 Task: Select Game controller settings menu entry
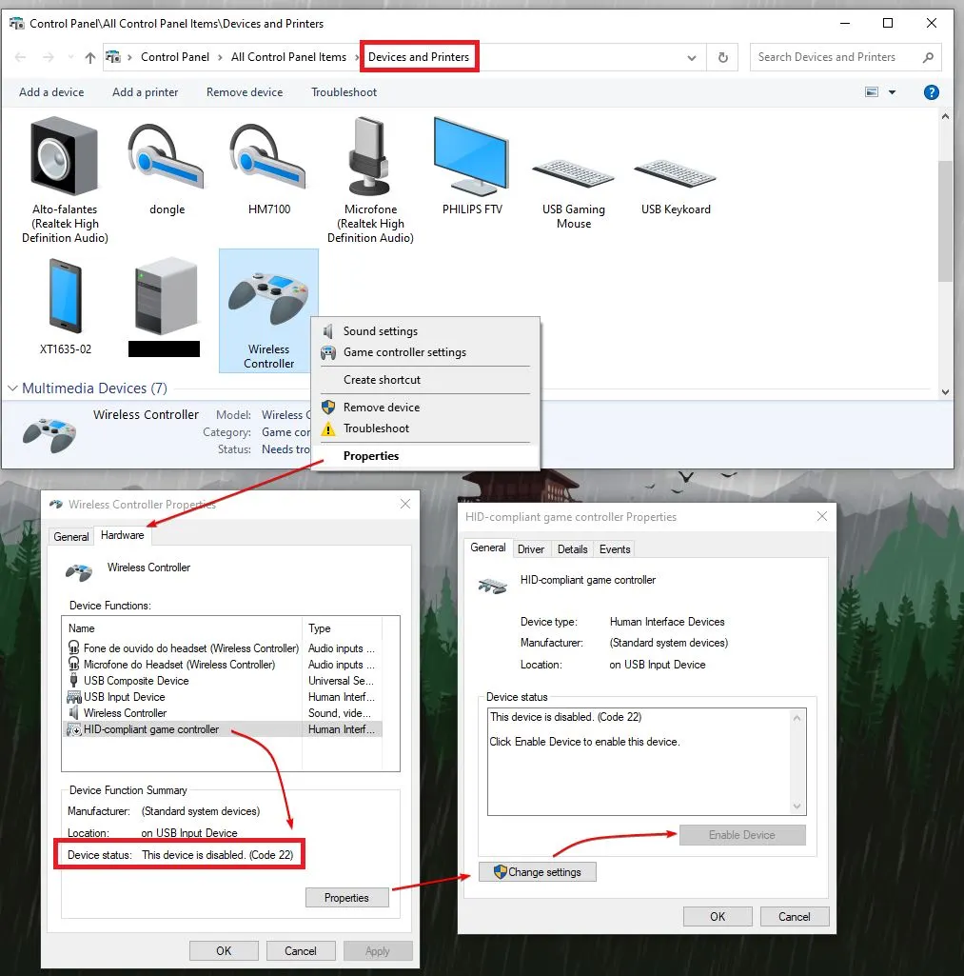click(404, 352)
